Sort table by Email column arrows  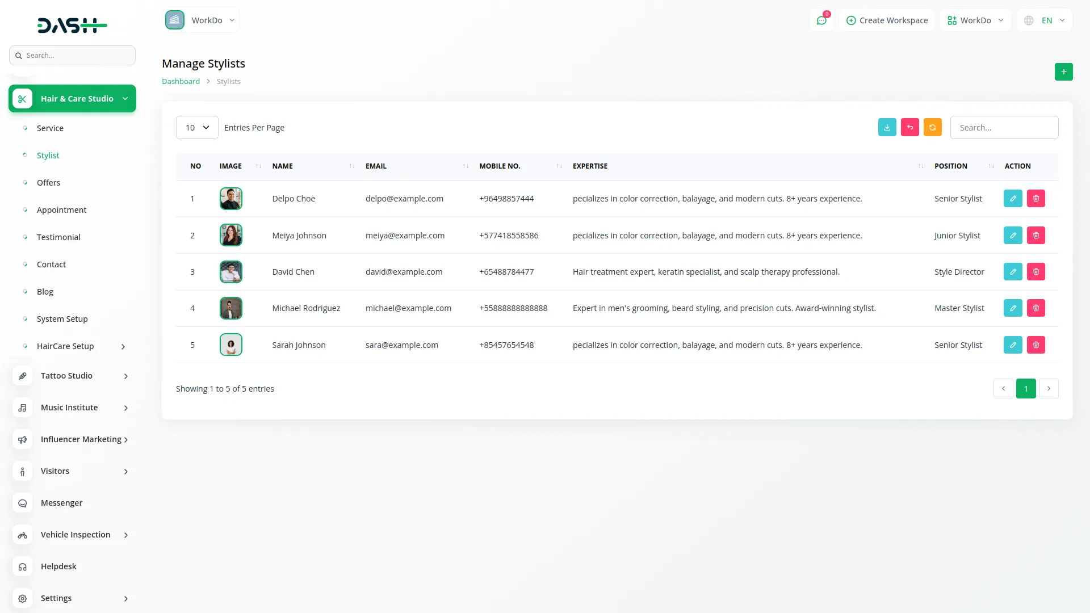(x=466, y=166)
